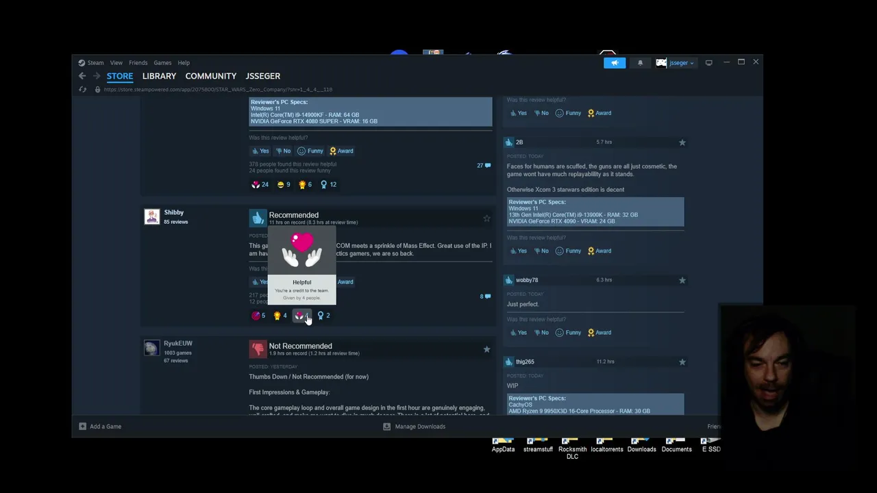Viewport: 877px width, 493px height.
Task: Open 2B's profile name link
Action: click(x=519, y=142)
